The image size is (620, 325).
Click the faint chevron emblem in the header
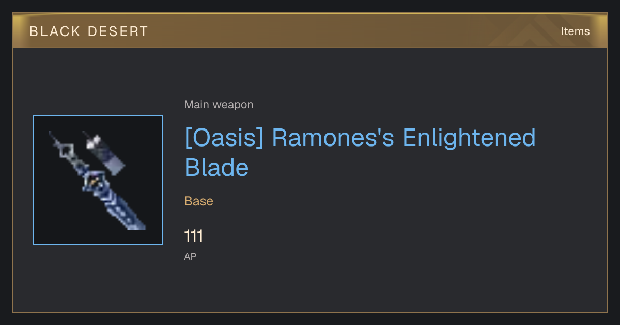[537, 31]
